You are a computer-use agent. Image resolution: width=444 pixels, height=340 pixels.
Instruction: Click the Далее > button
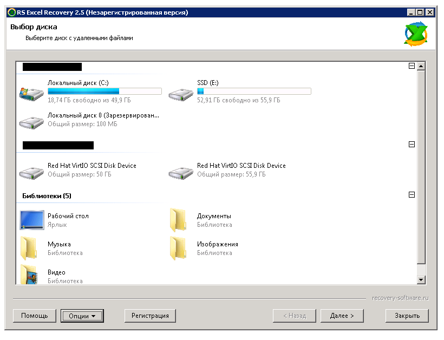(x=342, y=316)
